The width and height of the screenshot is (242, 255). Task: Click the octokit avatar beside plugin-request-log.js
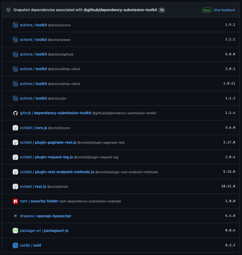[x=15, y=157]
